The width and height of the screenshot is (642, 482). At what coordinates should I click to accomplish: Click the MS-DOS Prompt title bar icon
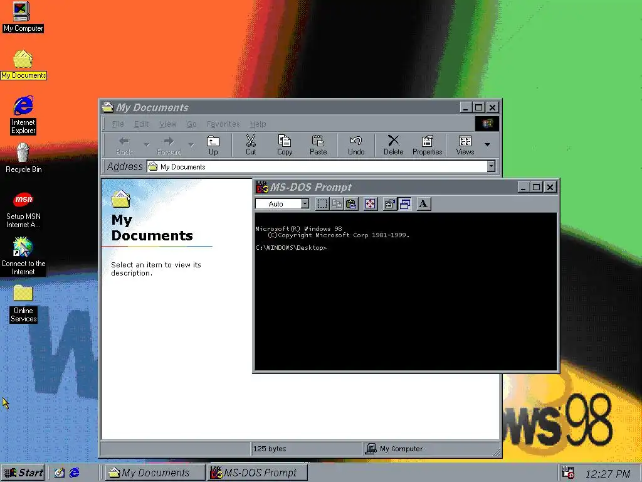[x=261, y=187]
